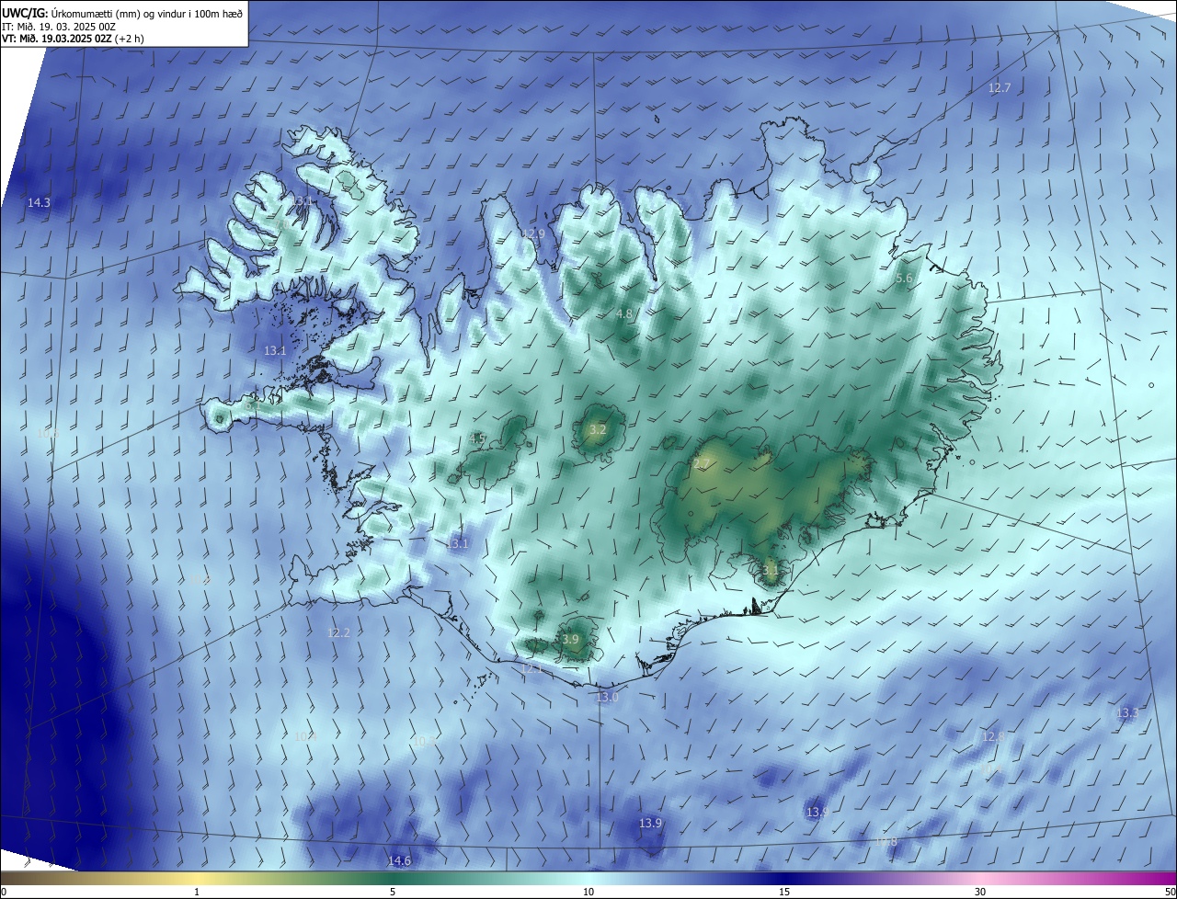Click color scale tick label 30

coord(980,892)
